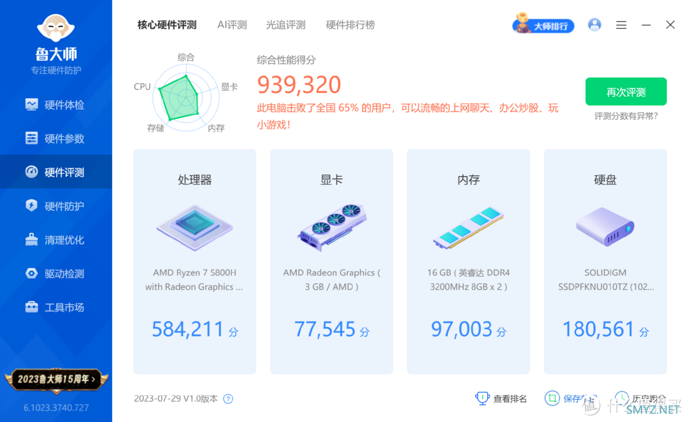The image size is (688, 422).
Task: Open 硬件防护 in the sidebar
Action: pos(55,206)
